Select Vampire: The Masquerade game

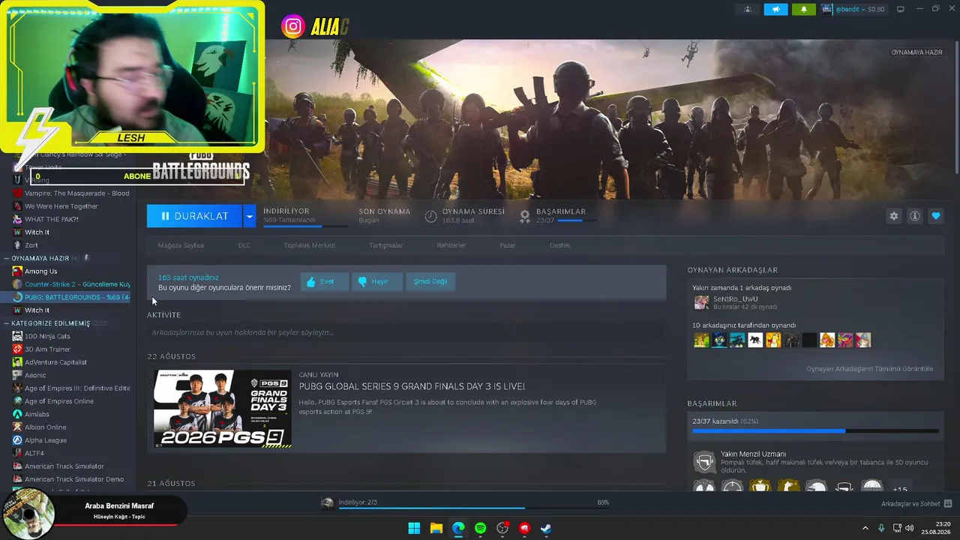[x=76, y=193]
